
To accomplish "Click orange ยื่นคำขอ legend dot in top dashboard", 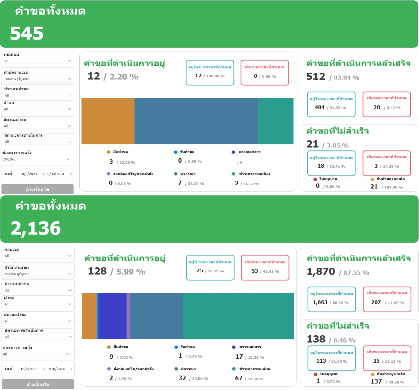I will [x=109, y=152].
